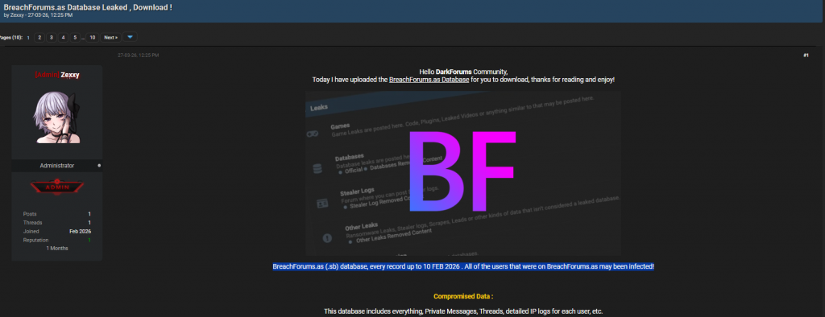The image size is (825, 317).
Task: Open the BreachForums.as Database link
Action: (x=429, y=80)
